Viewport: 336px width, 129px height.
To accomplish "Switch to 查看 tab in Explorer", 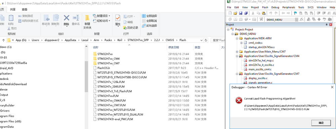I will pyautogui.click(x=25, y=9).
